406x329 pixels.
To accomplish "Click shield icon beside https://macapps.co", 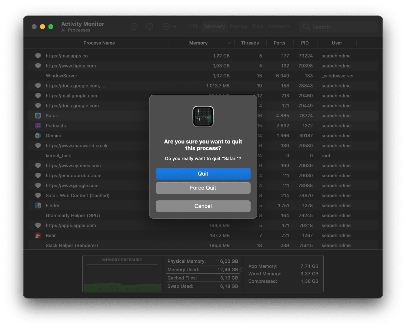I will [x=38, y=56].
